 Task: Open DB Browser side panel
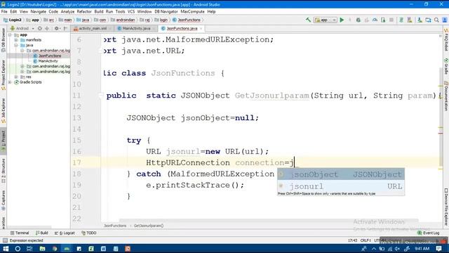pyautogui.click(x=4, y=40)
